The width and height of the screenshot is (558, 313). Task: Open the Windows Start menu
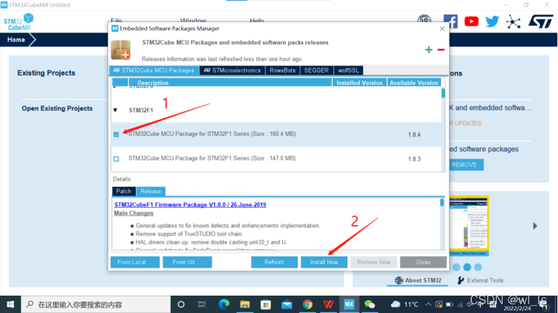[10, 304]
